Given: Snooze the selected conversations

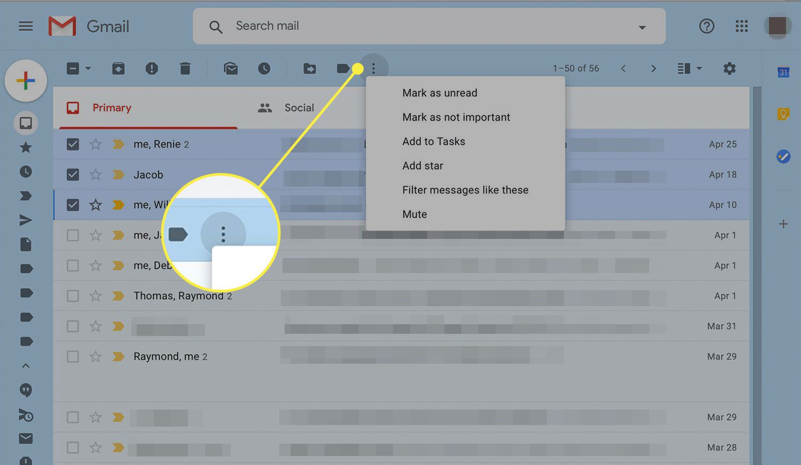Looking at the screenshot, I should coord(264,68).
